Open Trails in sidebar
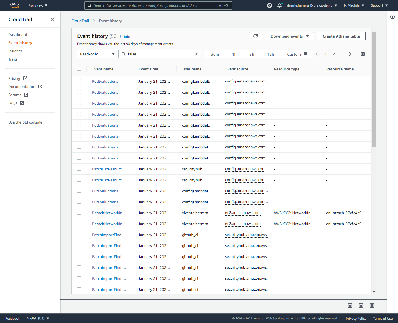This screenshot has width=398, height=323. (x=13, y=59)
